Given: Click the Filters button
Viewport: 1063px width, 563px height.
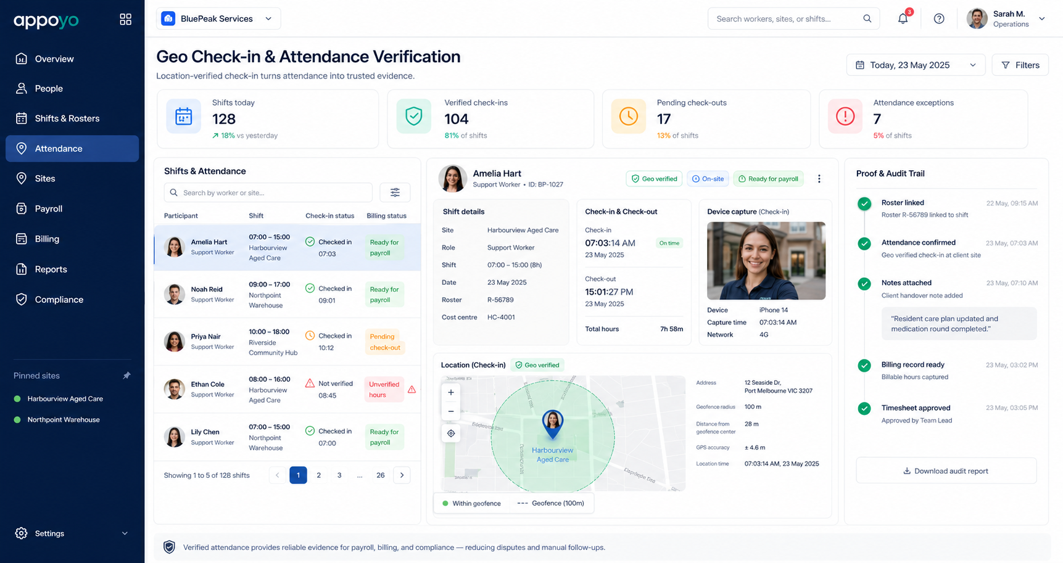Looking at the screenshot, I should [x=1020, y=65].
